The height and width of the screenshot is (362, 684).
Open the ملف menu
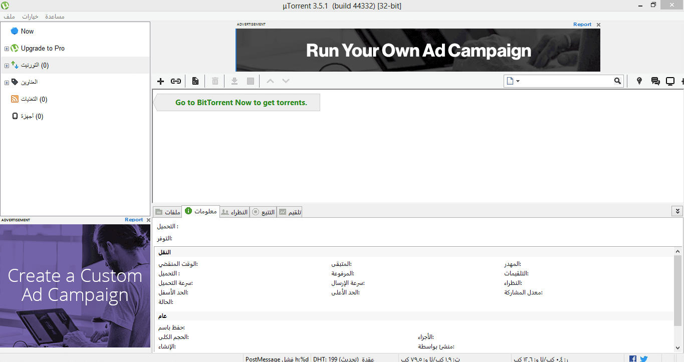click(x=10, y=17)
